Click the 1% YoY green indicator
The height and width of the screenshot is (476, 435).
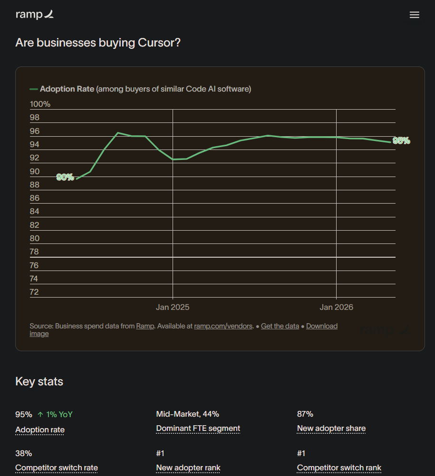[x=55, y=414]
